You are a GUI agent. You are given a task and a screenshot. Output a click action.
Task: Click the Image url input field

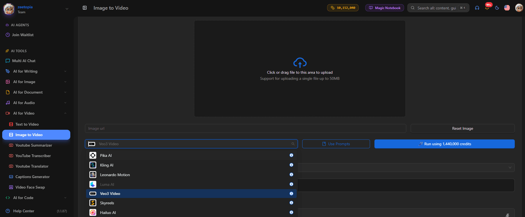click(245, 128)
